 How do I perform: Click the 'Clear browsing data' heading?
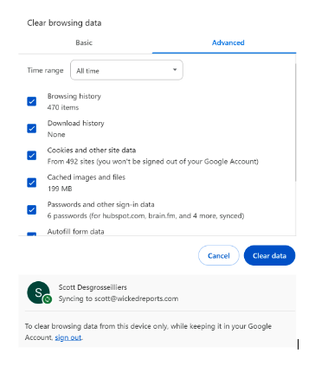tap(64, 23)
